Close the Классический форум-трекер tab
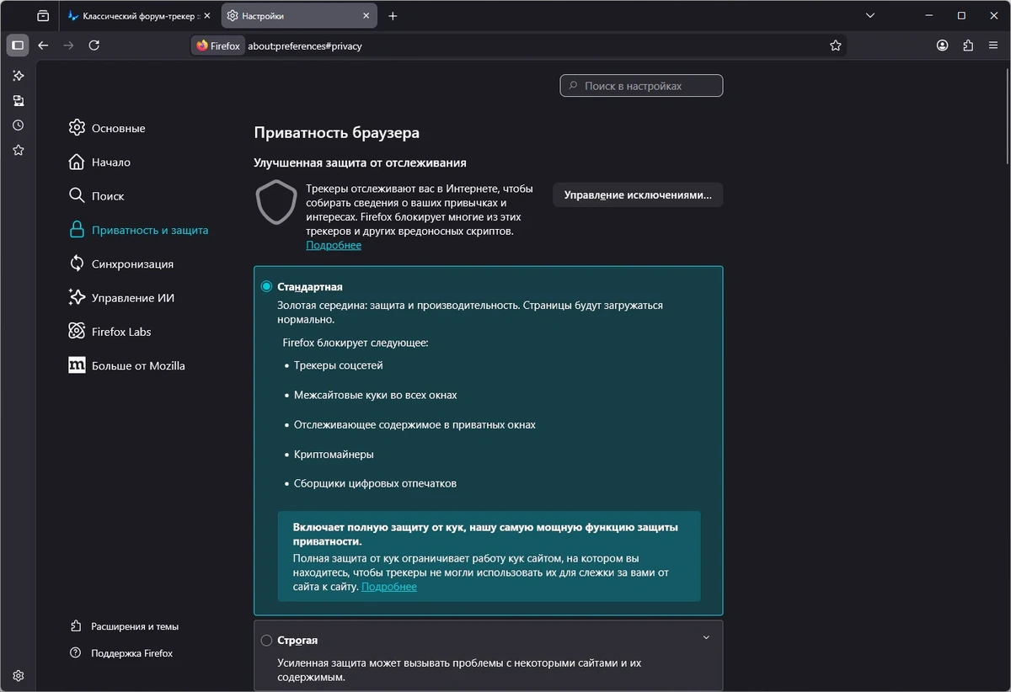This screenshot has width=1011, height=692. pos(207,16)
